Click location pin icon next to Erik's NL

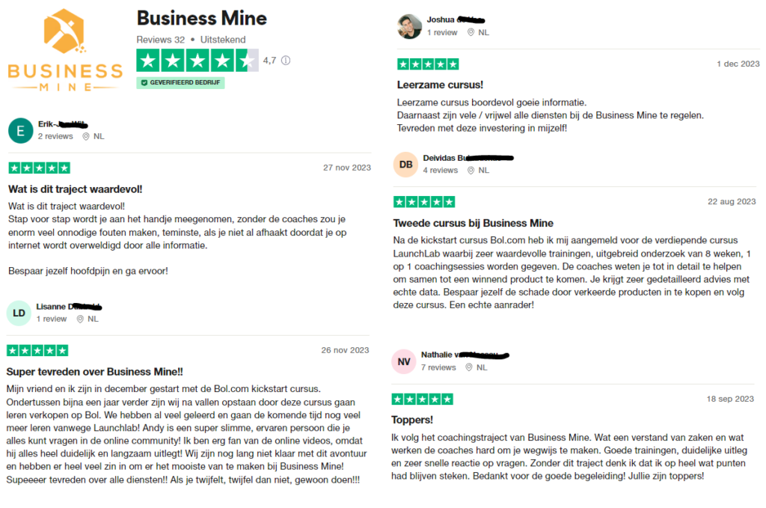coord(86,137)
